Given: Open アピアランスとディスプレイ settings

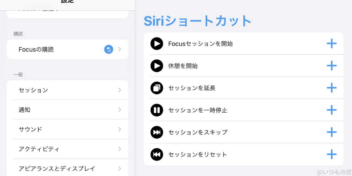Looking at the screenshot, I should point(67,168).
